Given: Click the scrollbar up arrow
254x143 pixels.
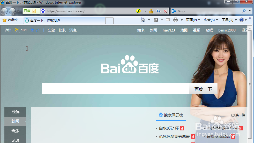Looking at the screenshot, I should click(250, 28).
